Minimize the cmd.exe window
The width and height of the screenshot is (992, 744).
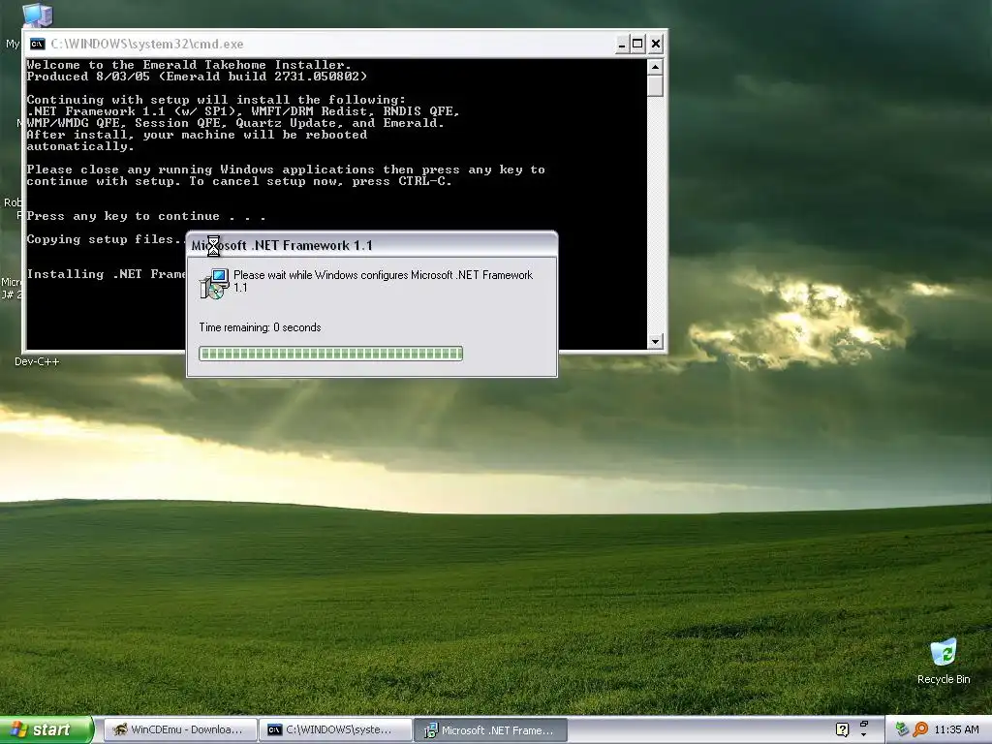coord(621,44)
